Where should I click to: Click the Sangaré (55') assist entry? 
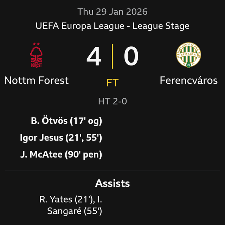click(75, 211)
